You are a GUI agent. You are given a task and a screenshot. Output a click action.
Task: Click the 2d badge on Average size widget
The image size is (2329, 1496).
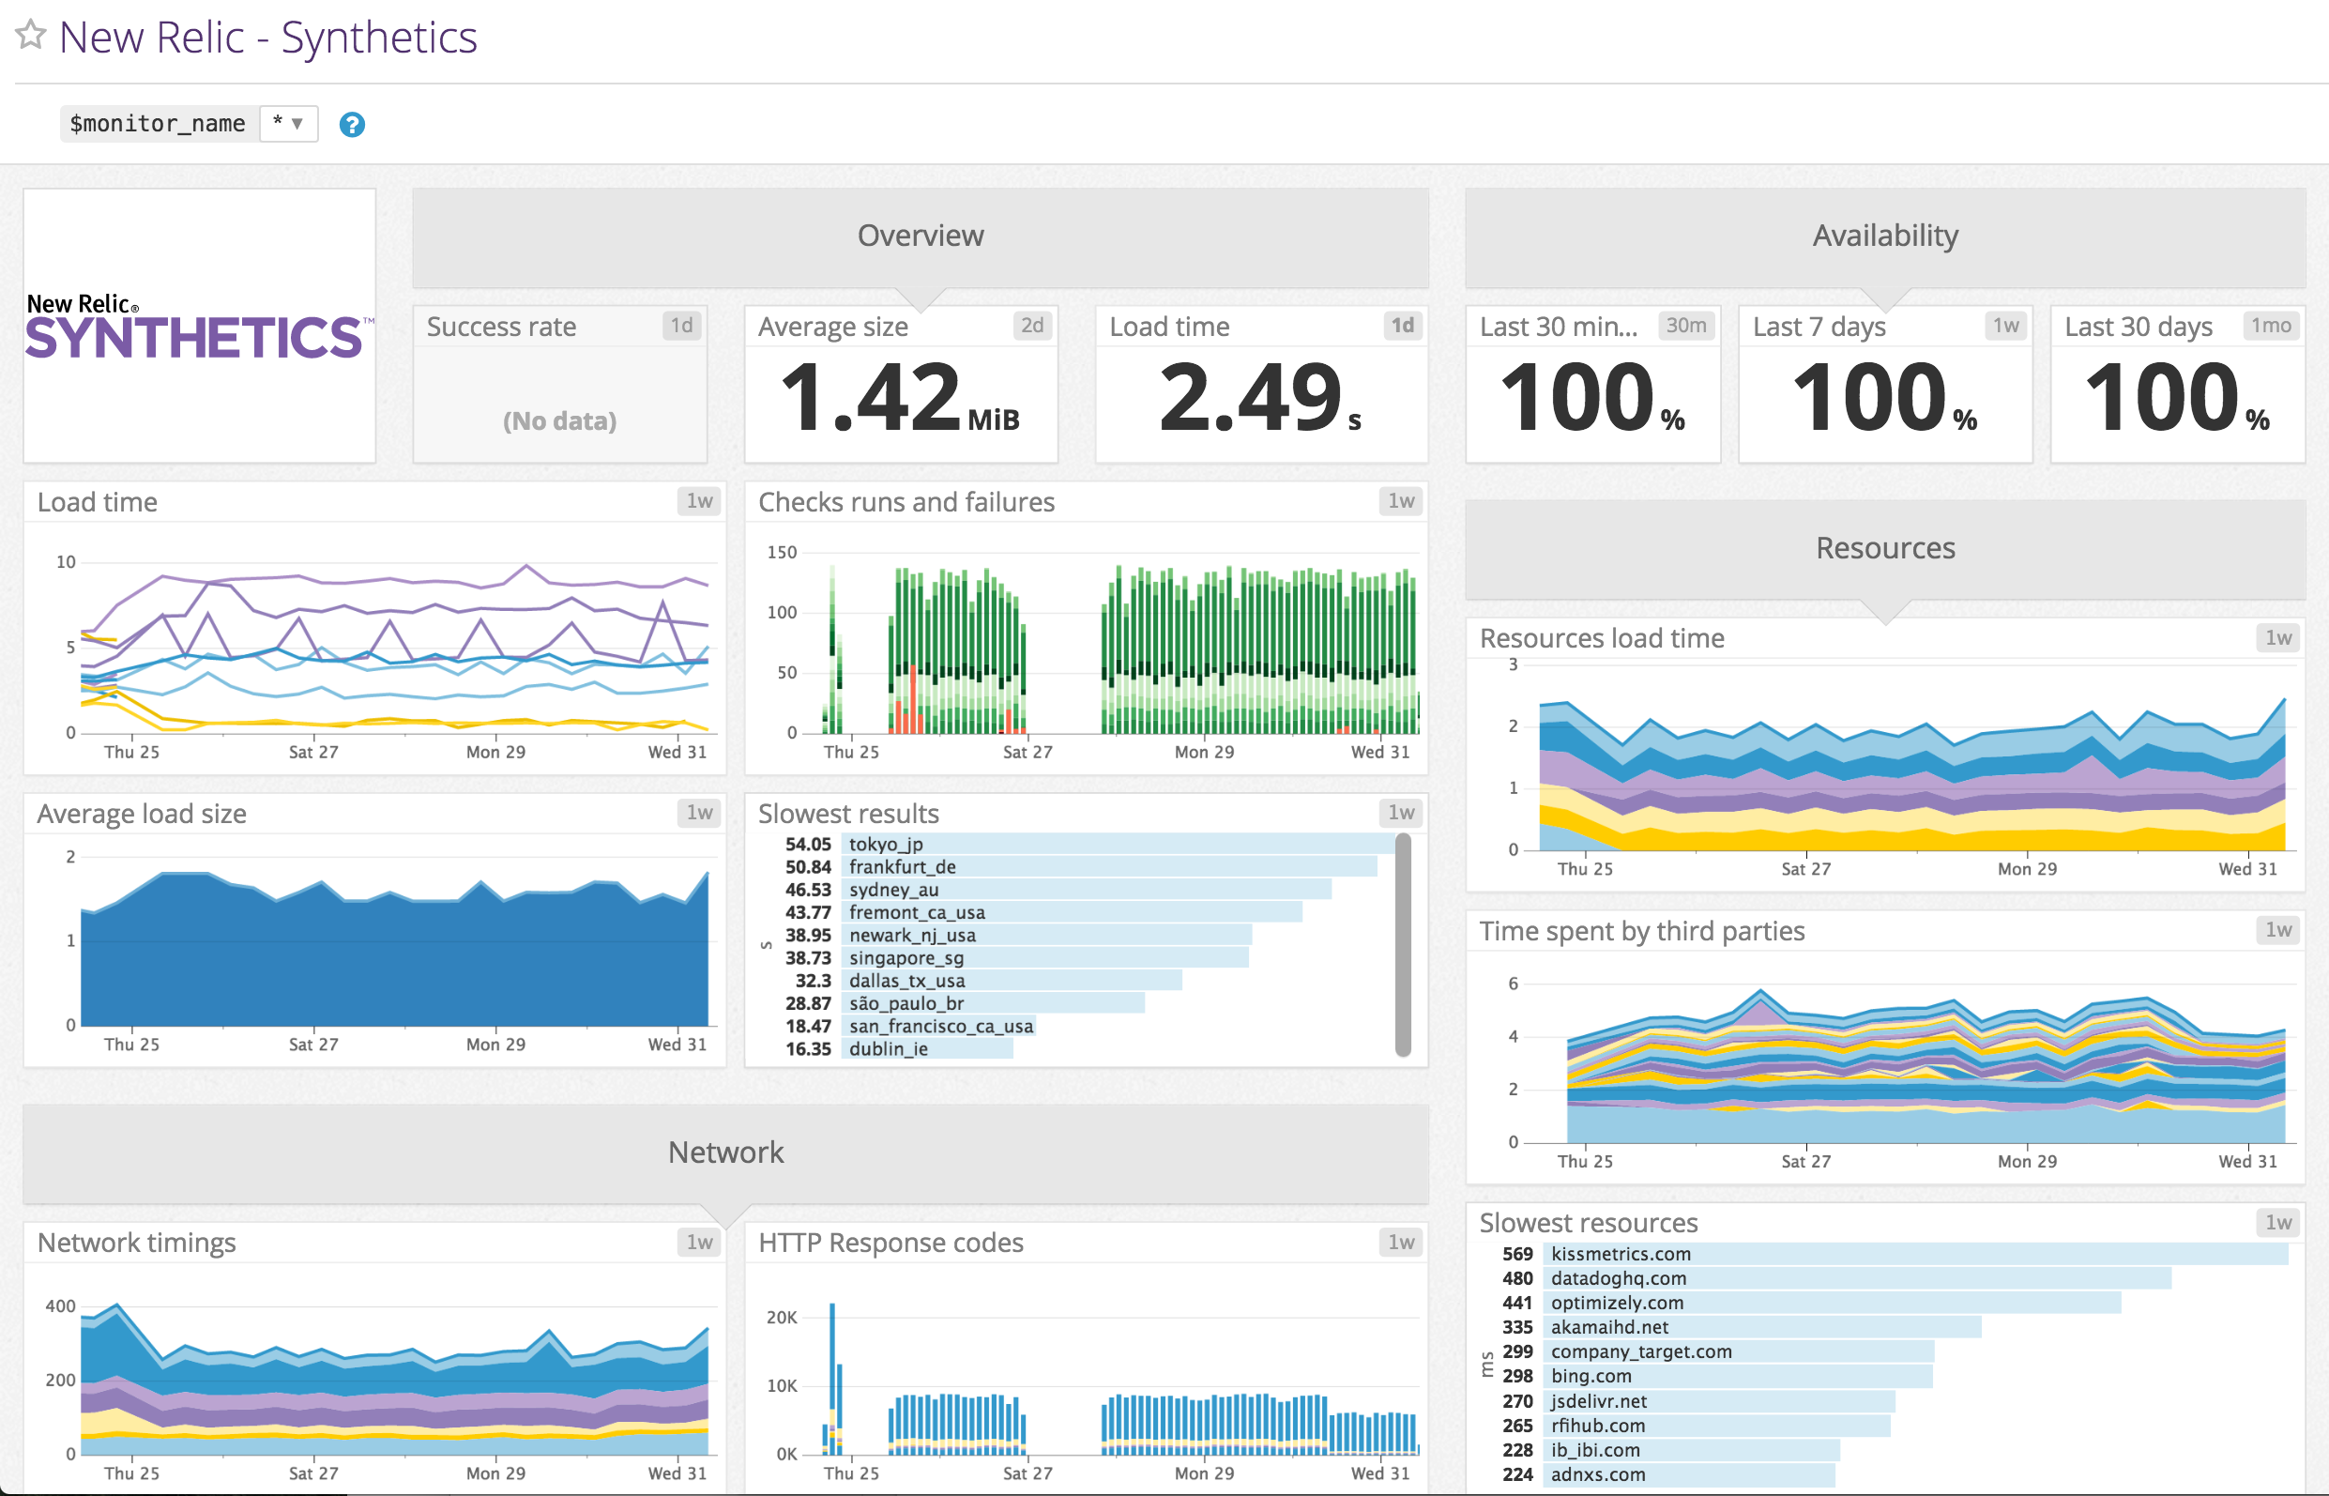click(x=1033, y=327)
